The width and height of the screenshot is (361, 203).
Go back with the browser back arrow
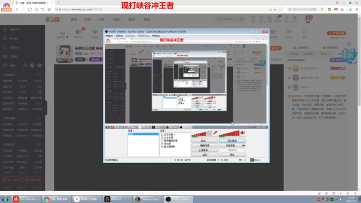pyautogui.click(x=17, y=9)
